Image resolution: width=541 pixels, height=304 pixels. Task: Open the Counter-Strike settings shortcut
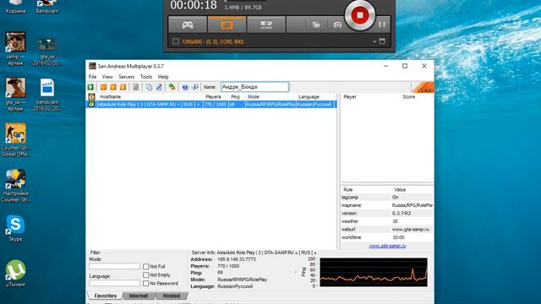pos(15,186)
